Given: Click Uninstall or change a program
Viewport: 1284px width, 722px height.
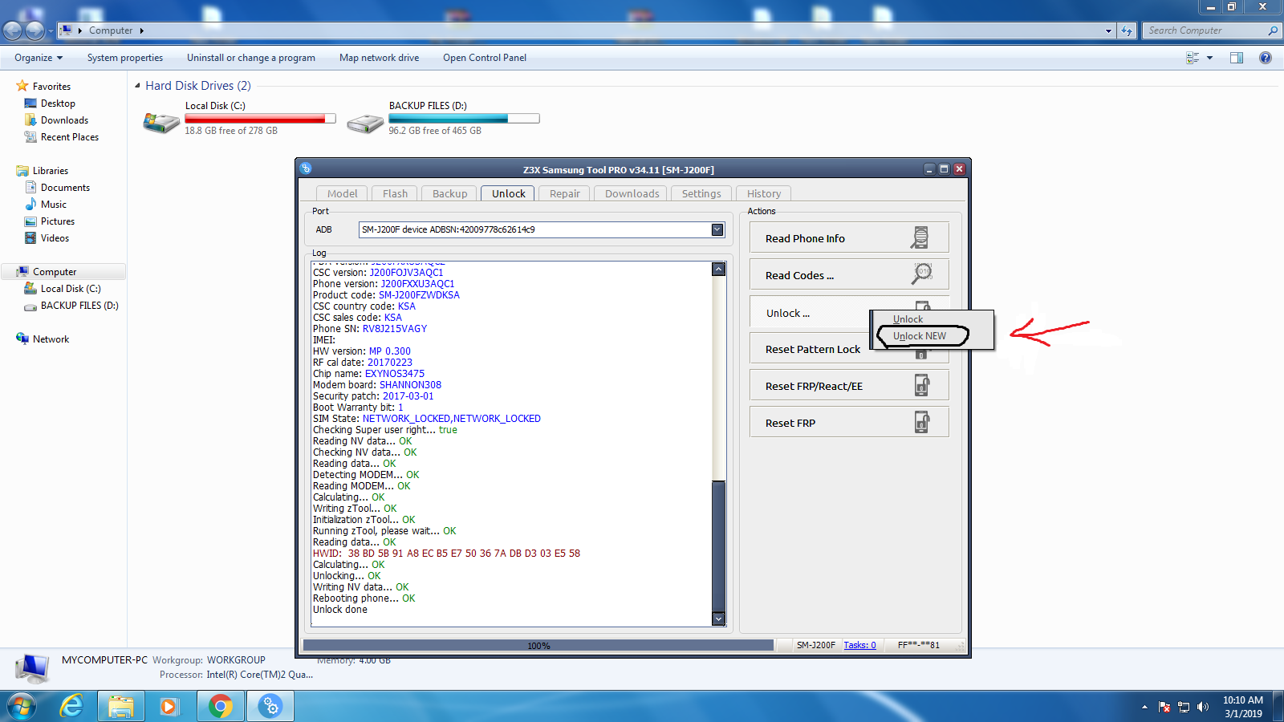Looking at the screenshot, I should tap(251, 58).
